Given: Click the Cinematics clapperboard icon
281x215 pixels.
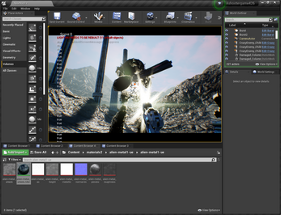Looking at the screenshot, I should tap(188, 16).
